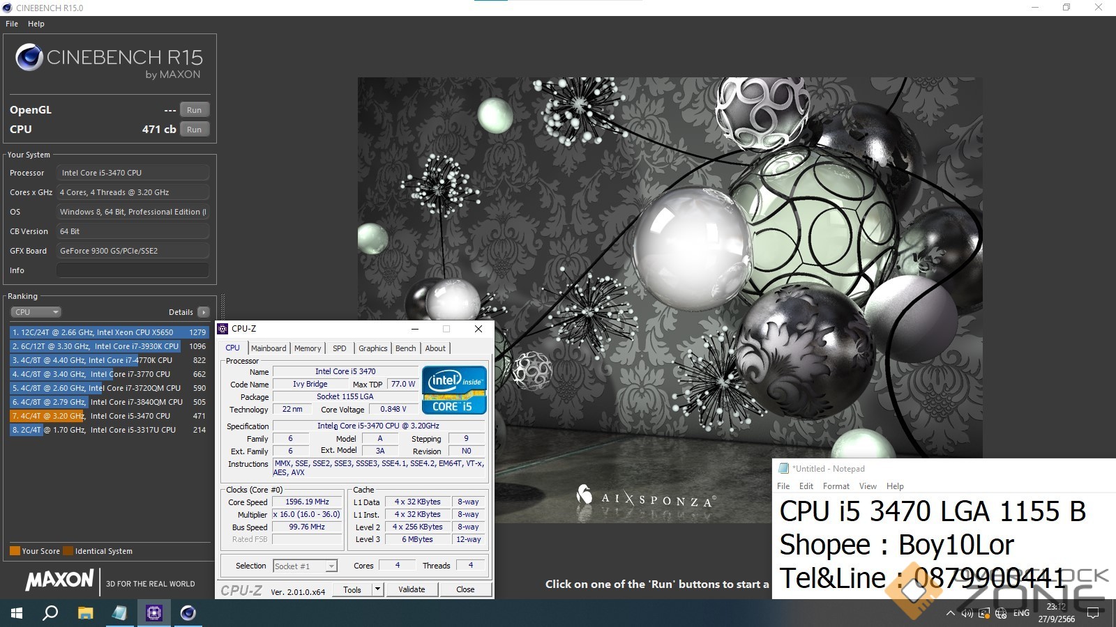The image size is (1116, 627).
Task: Show hidden system tray icons
Action: [950, 613]
